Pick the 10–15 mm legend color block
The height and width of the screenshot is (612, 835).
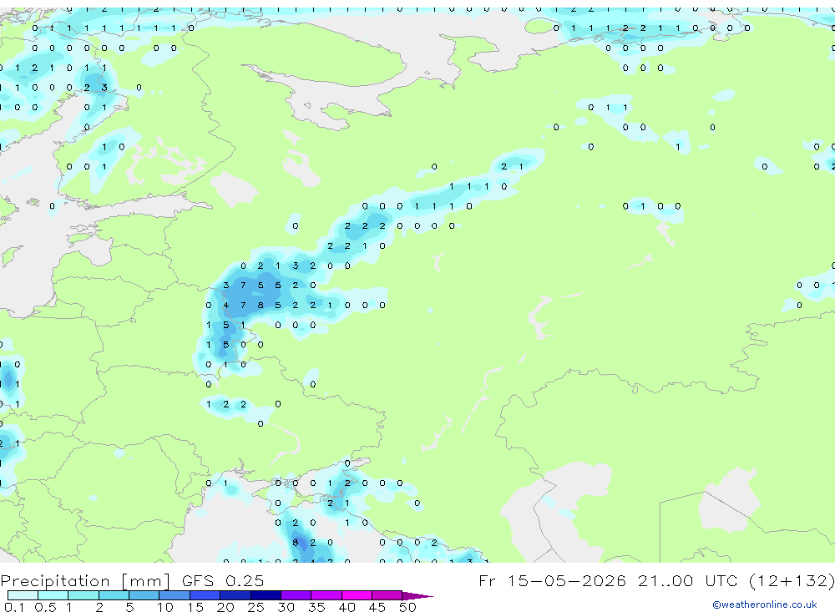[x=175, y=595]
